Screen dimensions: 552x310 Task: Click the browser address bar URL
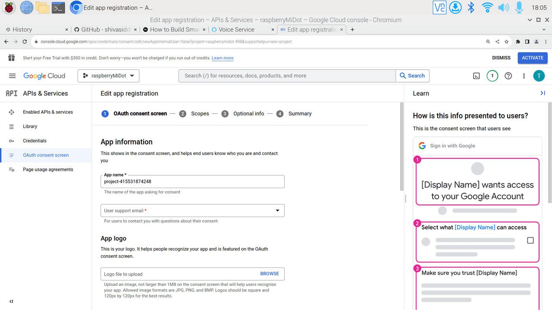tap(166, 42)
